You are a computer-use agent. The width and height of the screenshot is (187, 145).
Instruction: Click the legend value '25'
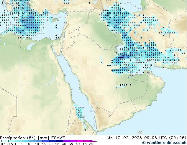pyautogui.click(x=57, y=144)
